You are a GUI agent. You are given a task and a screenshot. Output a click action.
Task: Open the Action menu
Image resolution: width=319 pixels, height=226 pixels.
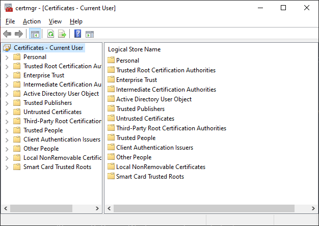[x=32, y=21]
